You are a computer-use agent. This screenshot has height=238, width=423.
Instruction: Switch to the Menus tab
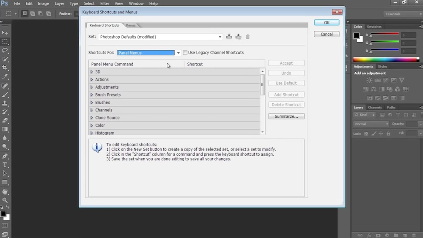click(131, 25)
